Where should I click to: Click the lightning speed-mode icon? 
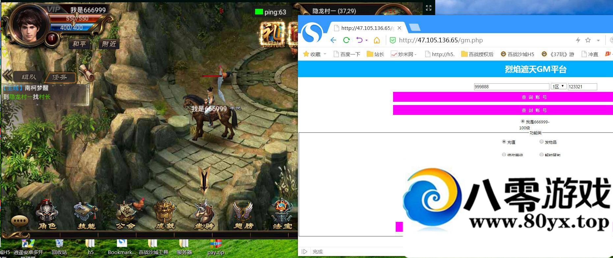578,40
